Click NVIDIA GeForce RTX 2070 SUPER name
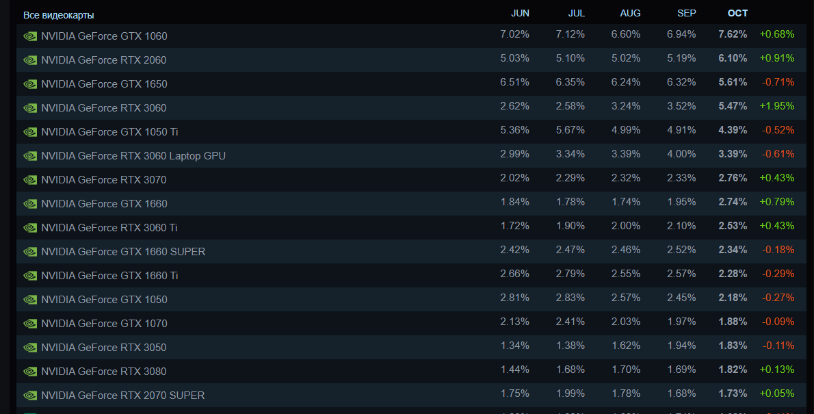 click(x=122, y=396)
